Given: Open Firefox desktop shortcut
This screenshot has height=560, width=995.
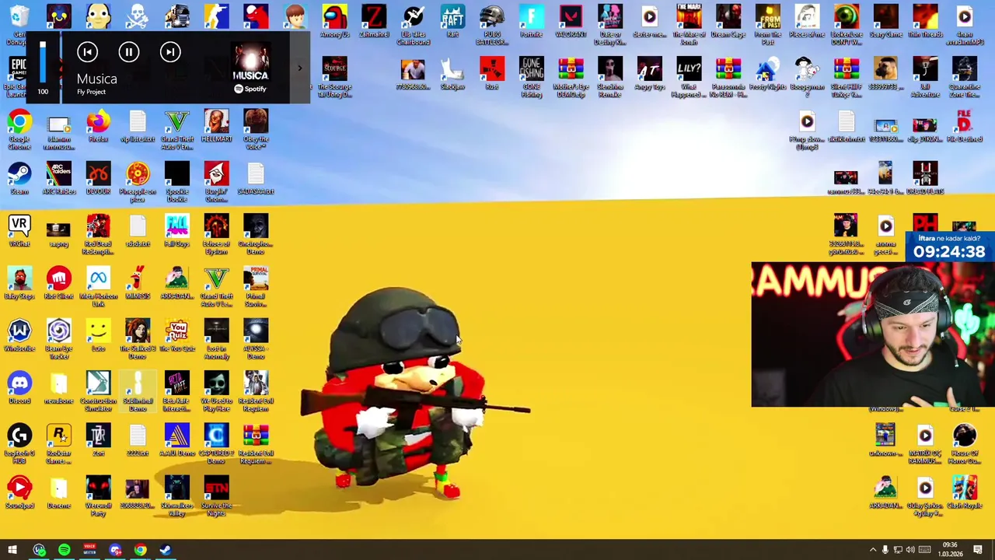Looking at the screenshot, I should pyautogui.click(x=98, y=127).
